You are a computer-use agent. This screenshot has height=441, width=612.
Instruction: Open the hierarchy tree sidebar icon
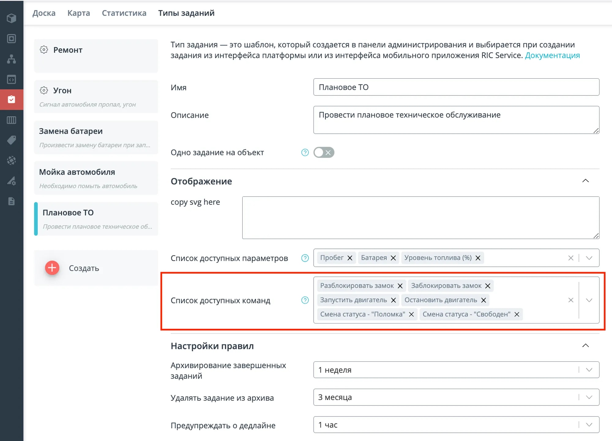coord(11,59)
